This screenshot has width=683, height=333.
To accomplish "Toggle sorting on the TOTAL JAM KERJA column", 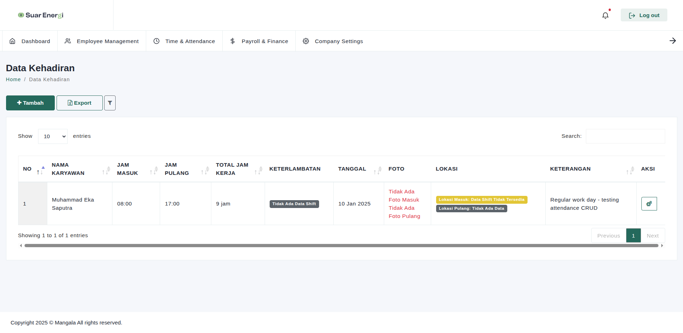I will pos(258,171).
